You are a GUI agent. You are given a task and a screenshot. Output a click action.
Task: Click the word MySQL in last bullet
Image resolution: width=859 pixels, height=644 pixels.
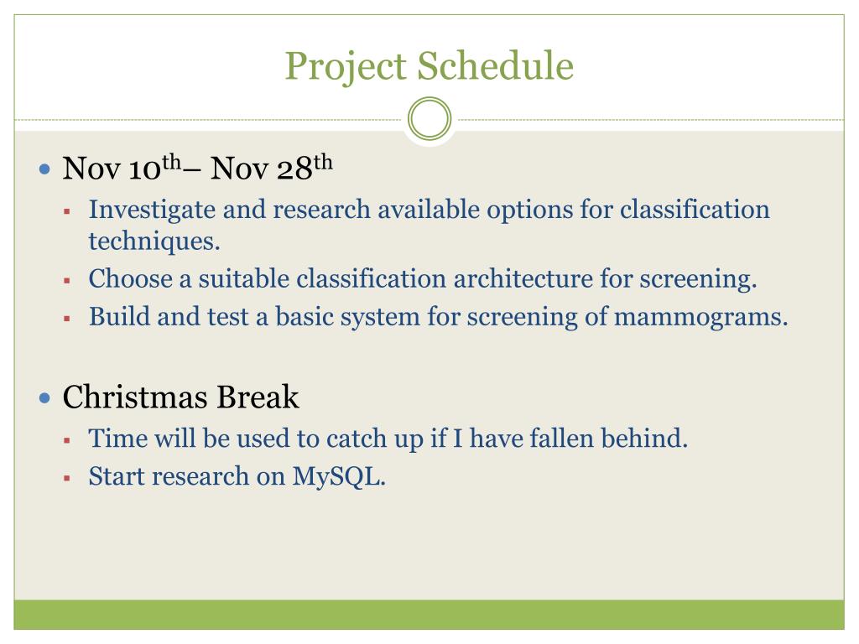[x=336, y=476]
